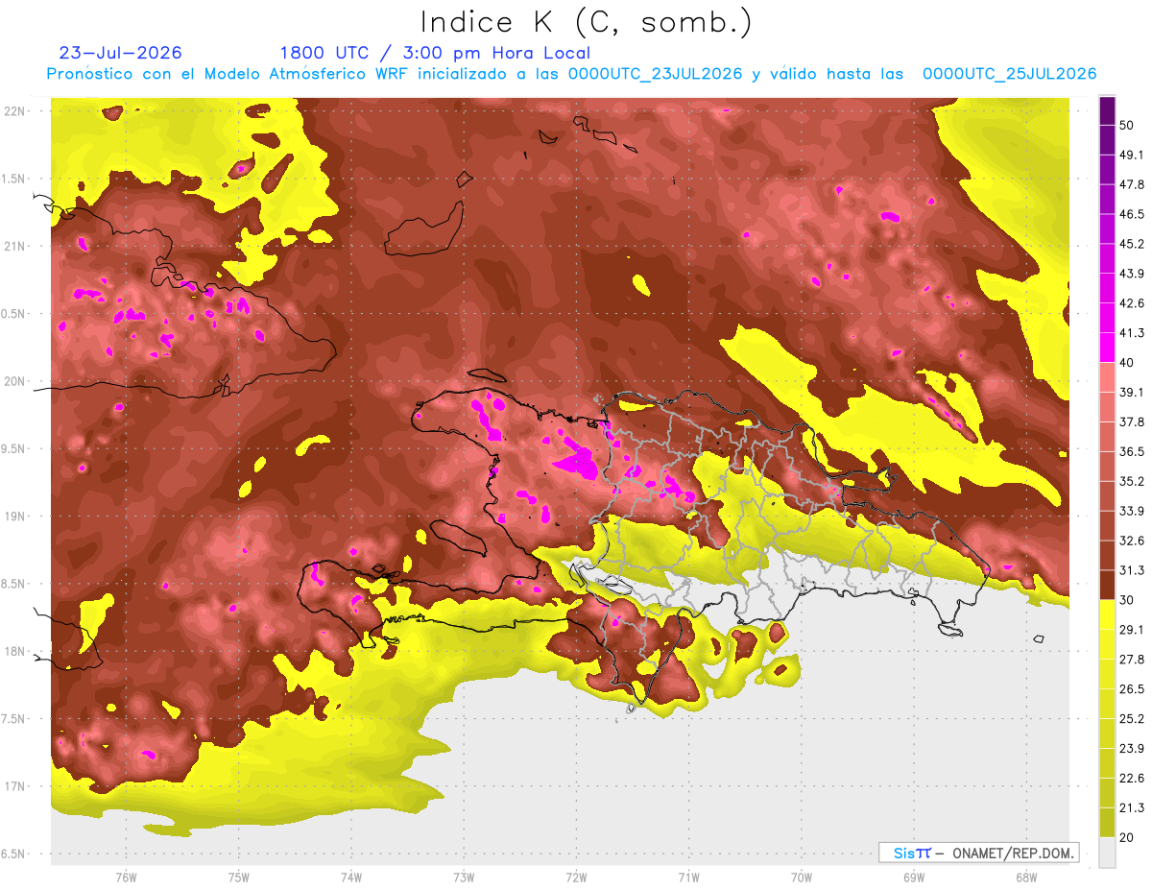Pick the olive swatch between 20 and 21.3
Viewport: 1152px width, 890px height.
click(x=1107, y=823)
